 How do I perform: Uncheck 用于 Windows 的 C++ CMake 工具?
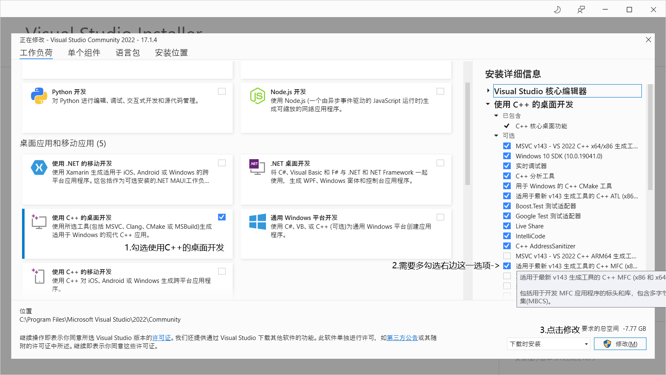point(507,186)
